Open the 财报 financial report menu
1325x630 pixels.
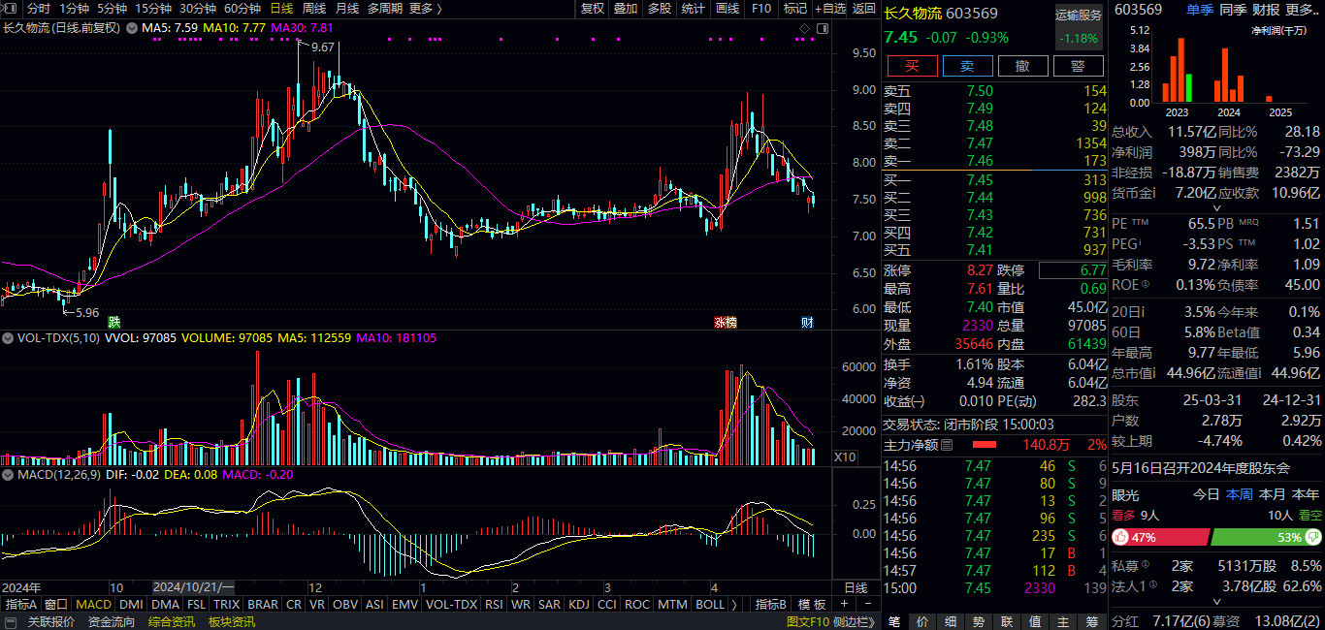(1266, 10)
